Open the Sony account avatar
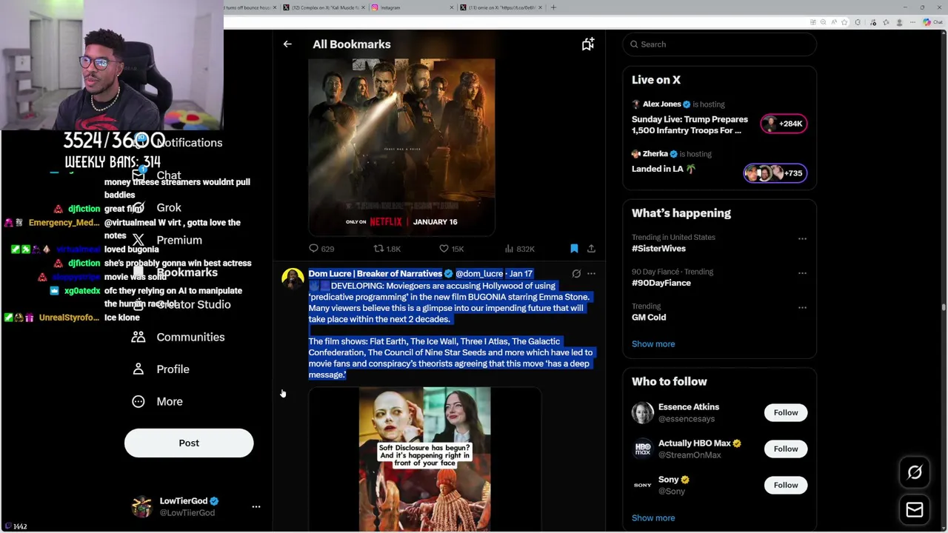Viewport: 948px width, 533px height. [x=643, y=485]
